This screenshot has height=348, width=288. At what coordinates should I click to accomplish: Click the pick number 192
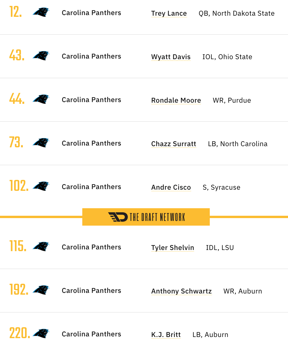click(x=19, y=289)
